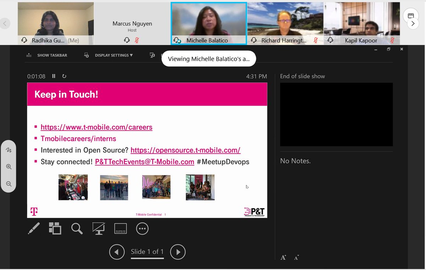Click the first event photo on slide
Viewport: 426px width, 270px height.
pos(73,187)
